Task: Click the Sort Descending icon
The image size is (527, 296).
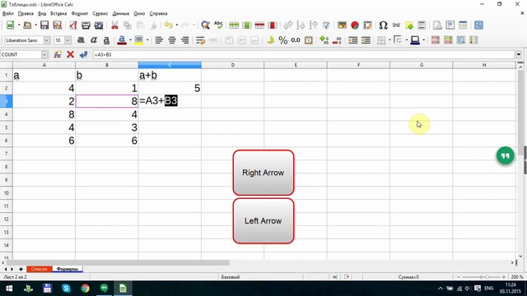Action: point(314,25)
